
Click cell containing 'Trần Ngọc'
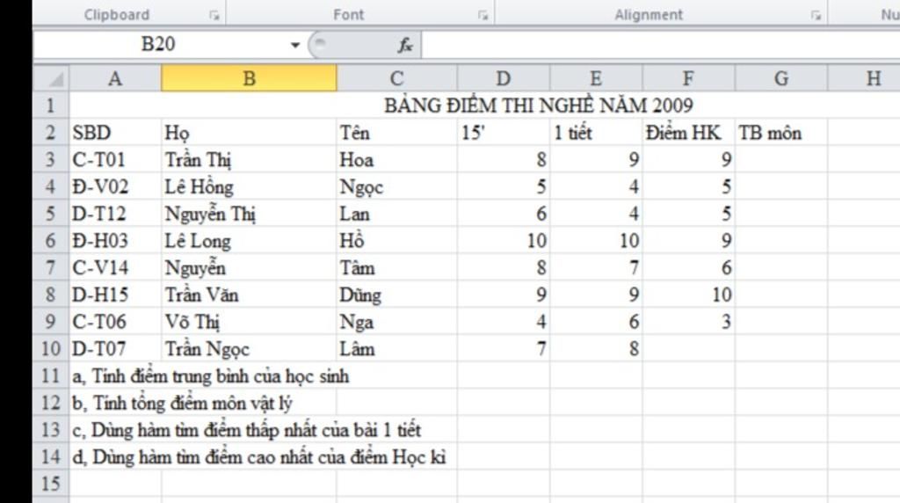click(x=249, y=348)
